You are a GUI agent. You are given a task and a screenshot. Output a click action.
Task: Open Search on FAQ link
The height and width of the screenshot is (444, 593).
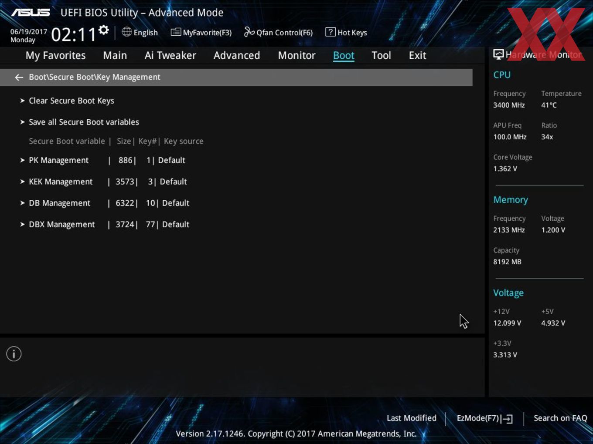tap(560, 418)
